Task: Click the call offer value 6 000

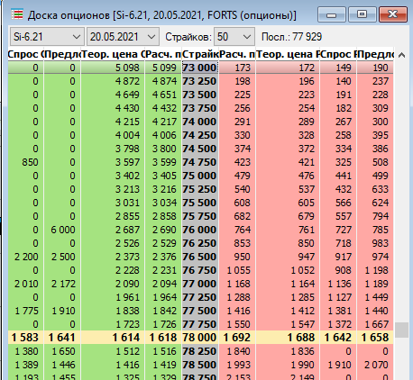Action: tap(63, 230)
